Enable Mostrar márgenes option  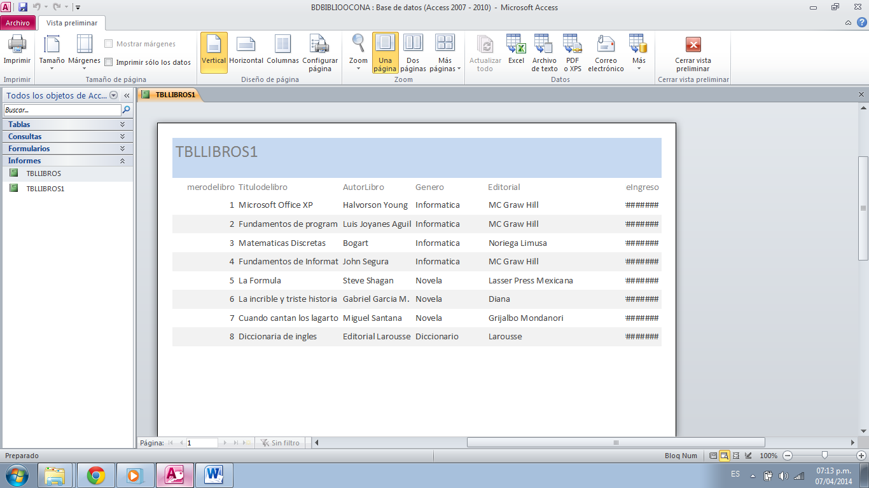tap(109, 43)
